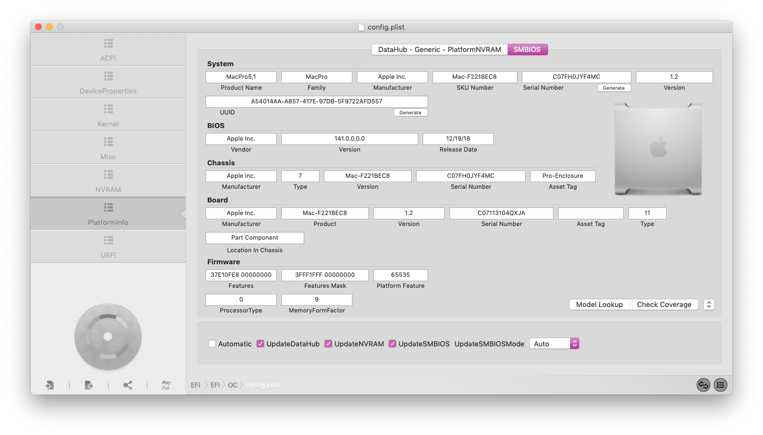Click the System Manufacturer field

(392, 77)
